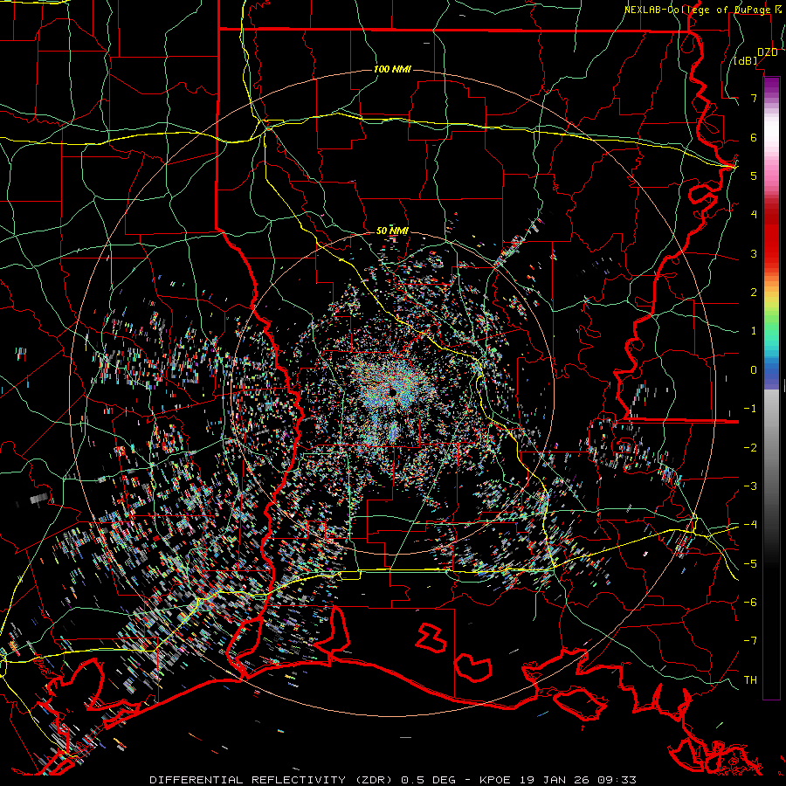
Task: Click the [dB] units label
Action: pyautogui.click(x=746, y=60)
